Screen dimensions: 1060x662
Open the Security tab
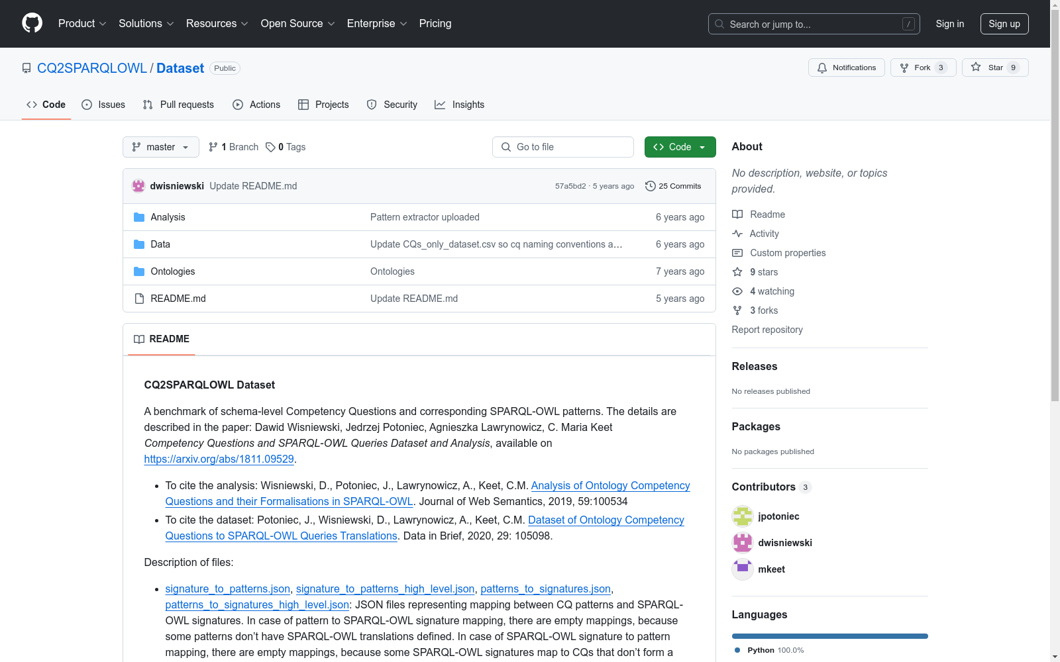392,105
